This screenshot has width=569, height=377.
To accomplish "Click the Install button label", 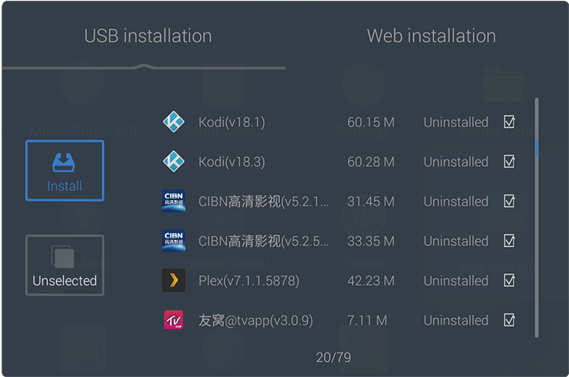I will (64, 186).
